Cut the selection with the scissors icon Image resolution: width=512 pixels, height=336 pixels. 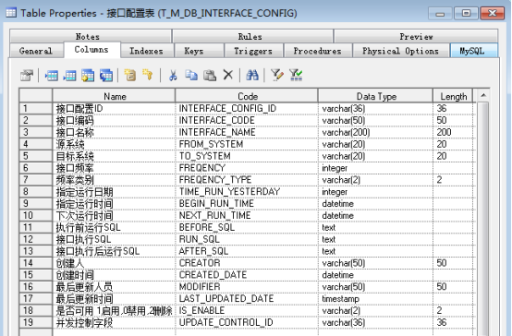coord(173,76)
